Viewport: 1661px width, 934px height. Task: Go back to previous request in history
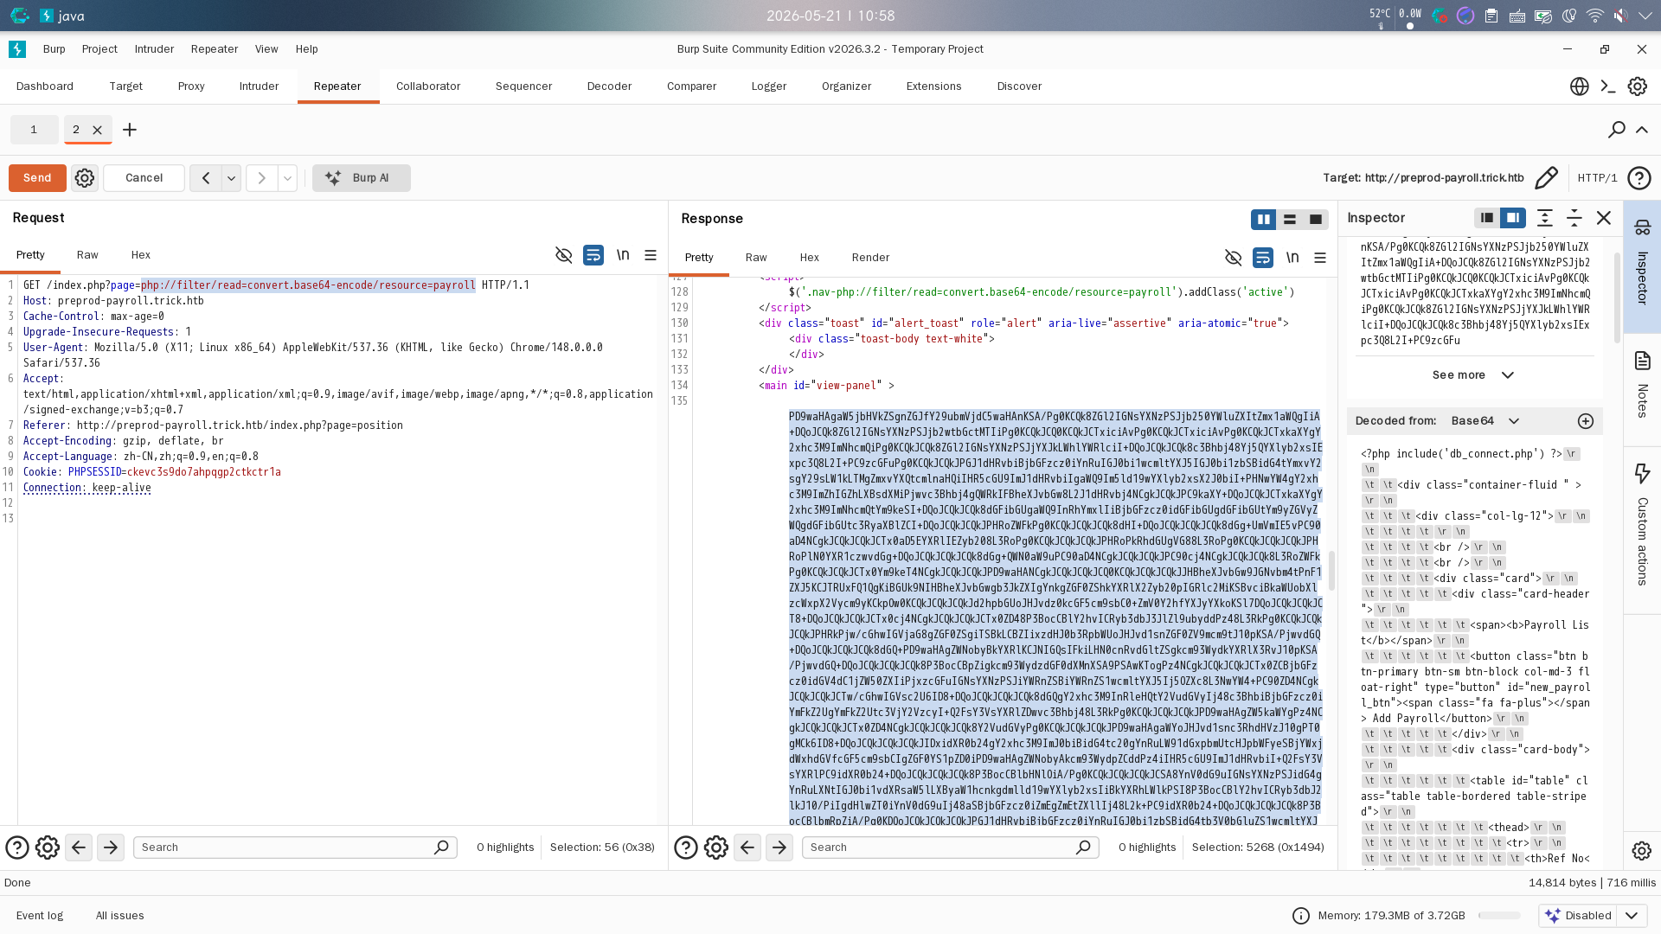(206, 178)
